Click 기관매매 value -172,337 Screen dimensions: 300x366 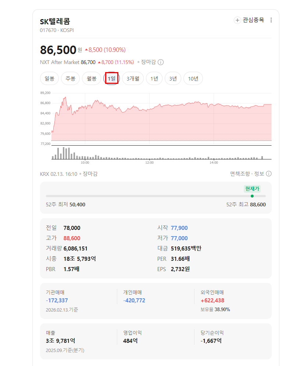pyautogui.click(x=57, y=301)
